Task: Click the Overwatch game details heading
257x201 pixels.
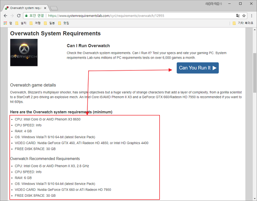Action: (x=33, y=85)
